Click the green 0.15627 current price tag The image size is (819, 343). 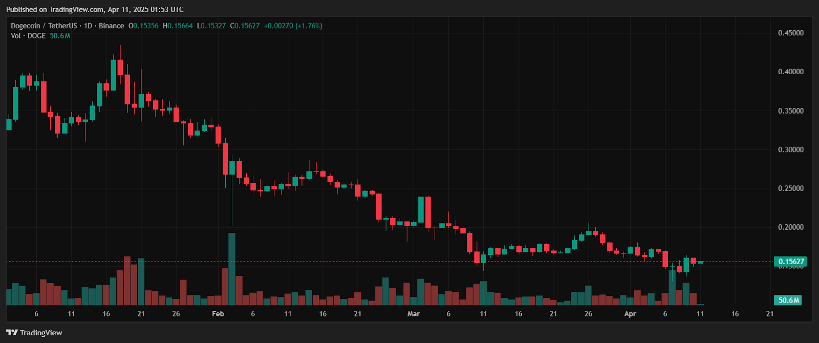pyautogui.click(x=790, y=262)
